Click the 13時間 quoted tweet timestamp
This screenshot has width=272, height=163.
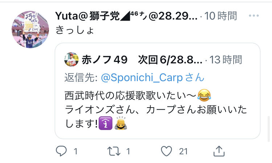tap(226, 60)
